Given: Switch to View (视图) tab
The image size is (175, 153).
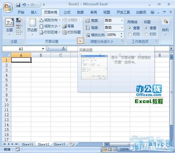Looking at the screenshot, I should pyautogui.click(x=106, y=12).
